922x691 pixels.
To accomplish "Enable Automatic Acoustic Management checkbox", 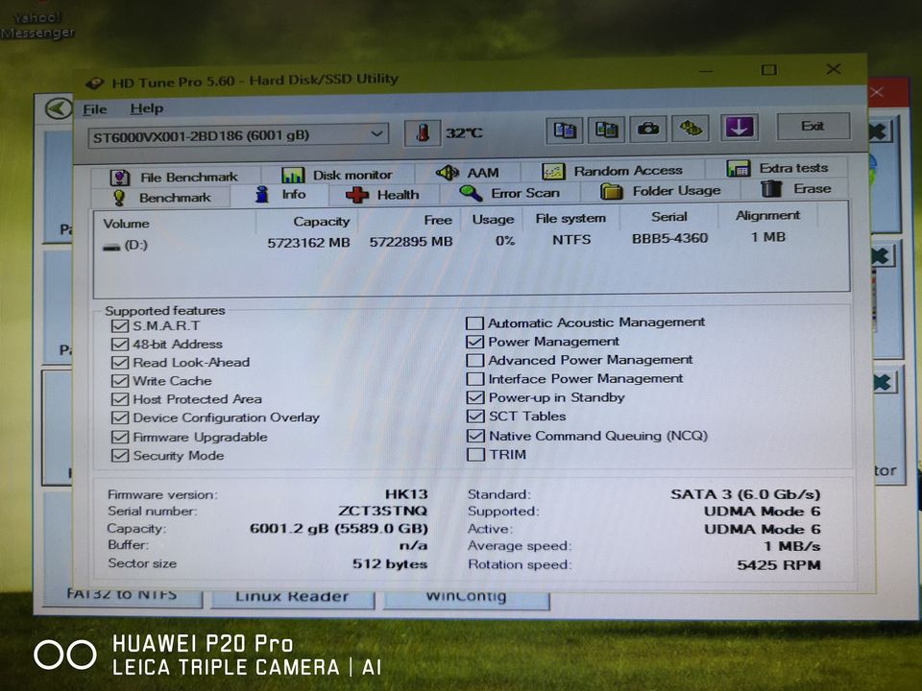I will [x=475, y=322].
